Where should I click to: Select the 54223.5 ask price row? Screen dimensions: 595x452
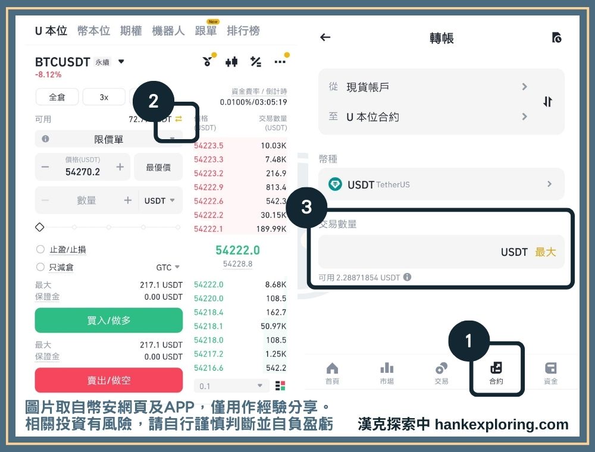[x=240, y=146]
